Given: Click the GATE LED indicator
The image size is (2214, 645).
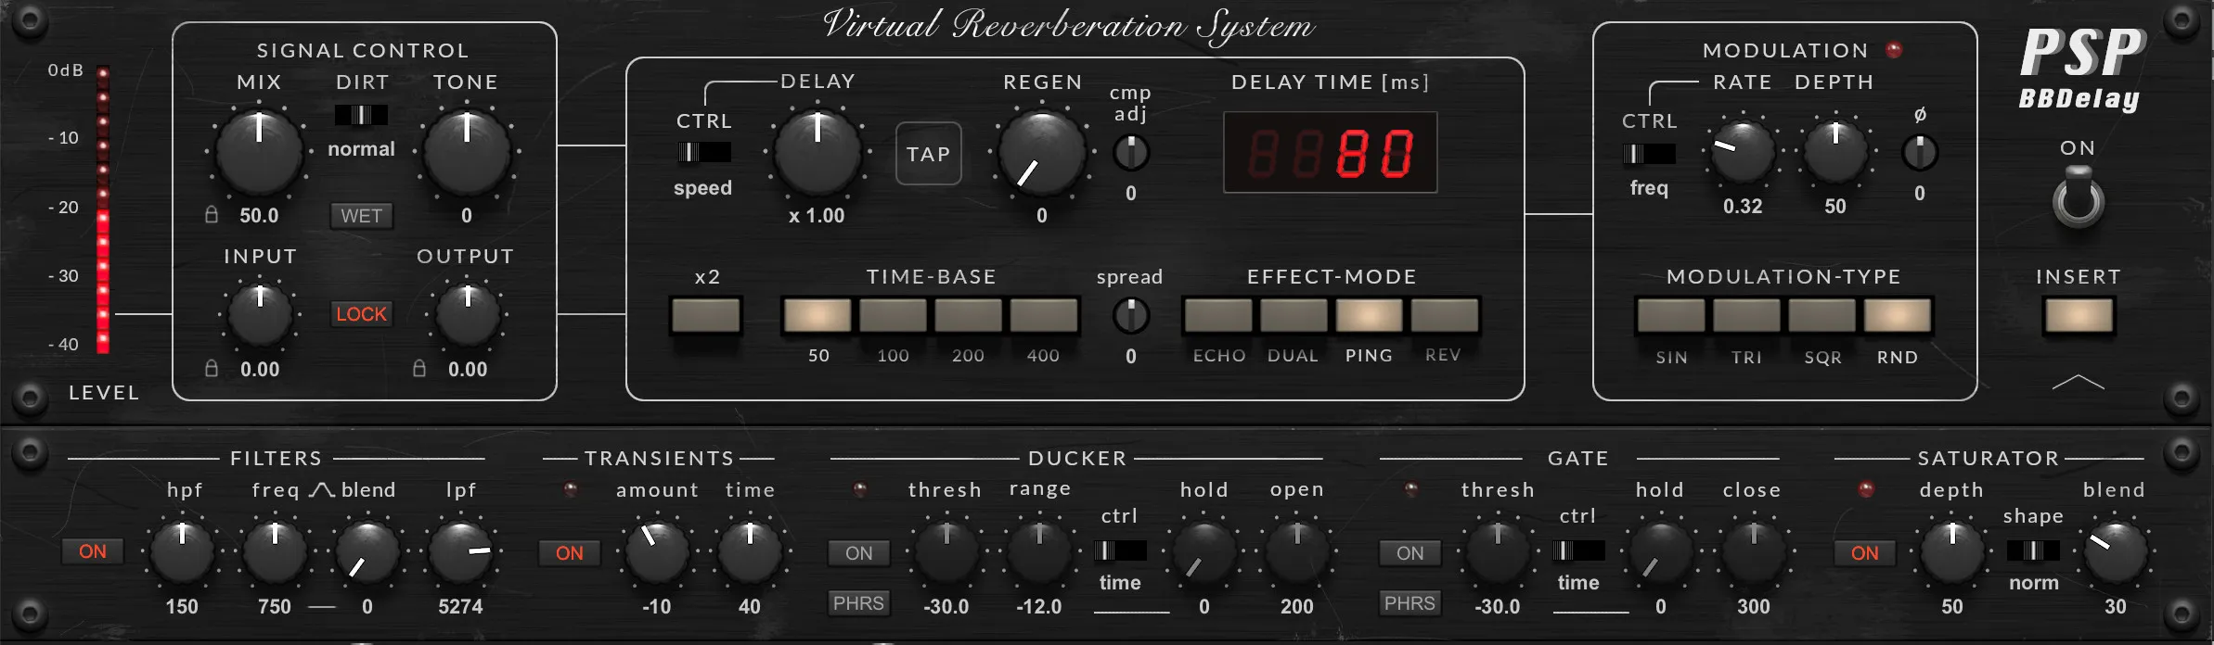Looking at the screenshot, I should tap(1411, 489).
